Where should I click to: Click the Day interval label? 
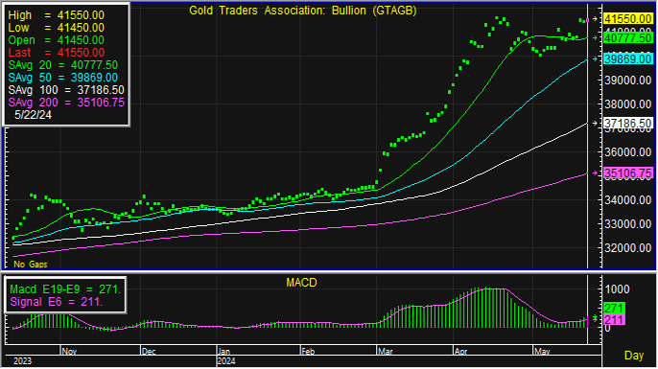click(x=634, y=356)
